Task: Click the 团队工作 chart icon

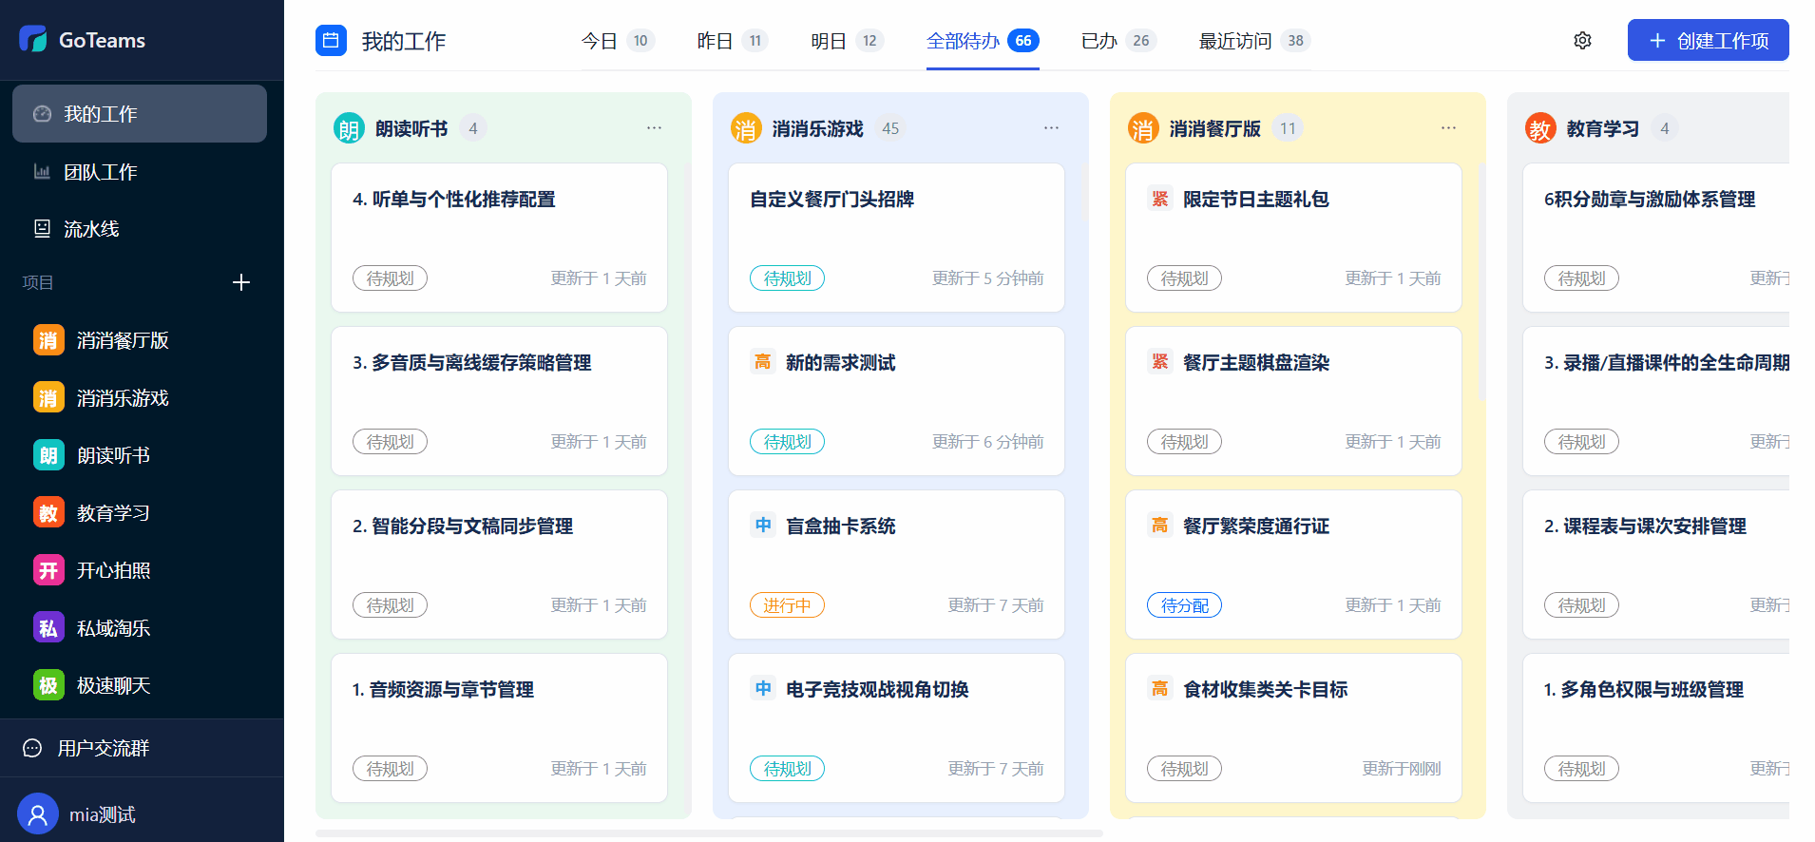Action: point(42,172)
